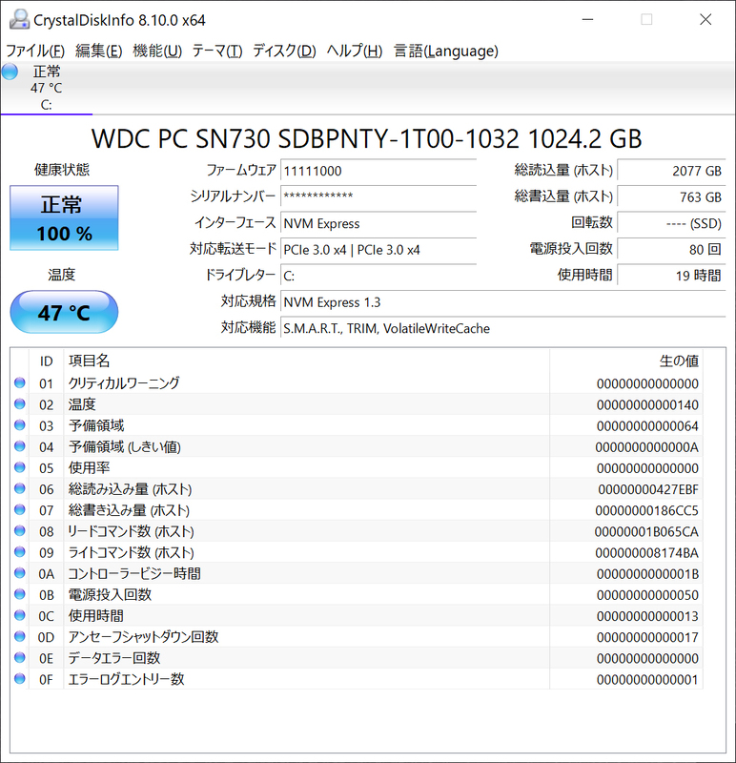Screen dimensions: 736x763
Task: Click status orb for 総読み込み量 (ホスト) row
Action: 20,489
